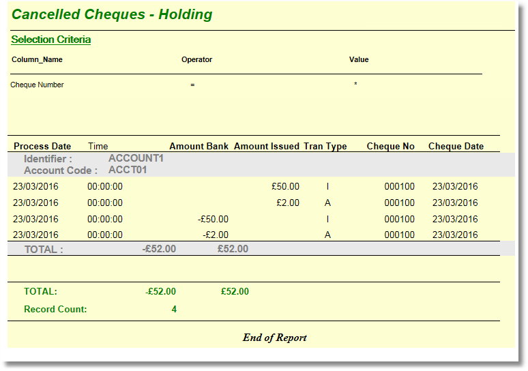528x371 pixels.
Task: Click the Operator criteria header
Action: (x=196, y=59)
